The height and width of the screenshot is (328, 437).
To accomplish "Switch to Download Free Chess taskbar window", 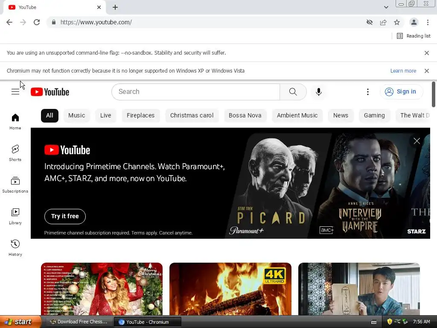I will pos(79,322).
